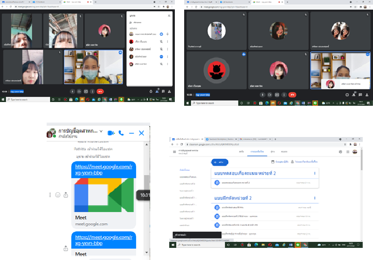
Task: Start voice call from Messenger chat header
Action: [121, 133]
